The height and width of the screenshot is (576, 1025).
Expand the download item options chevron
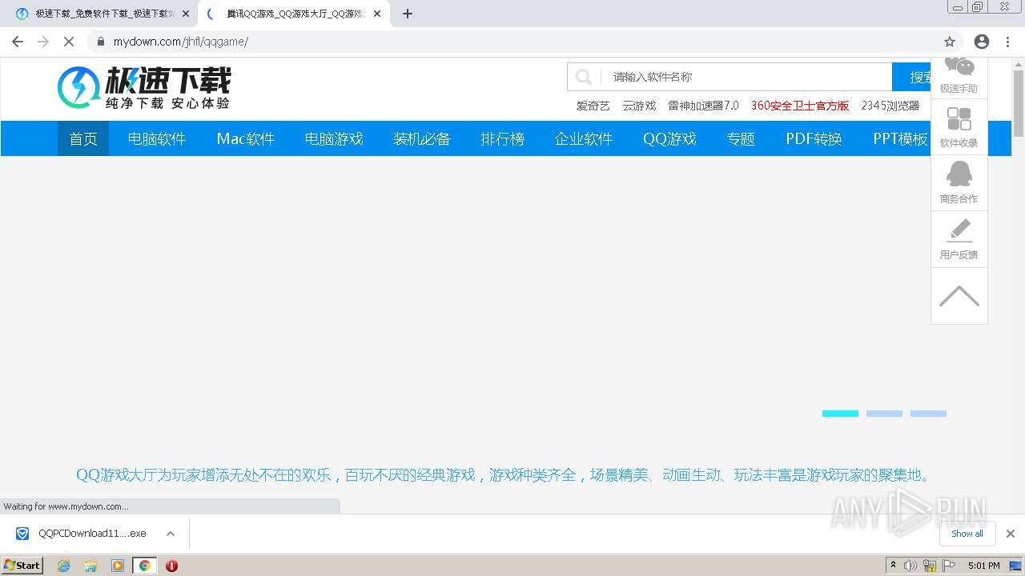tap(170, 534)
